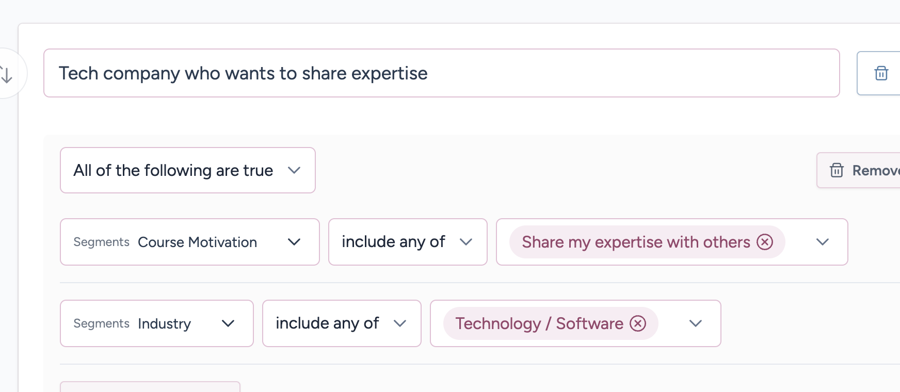Click the chevron in the Course Motivation selector
This screenshot has height=392, width=900.
pos(294,242)
